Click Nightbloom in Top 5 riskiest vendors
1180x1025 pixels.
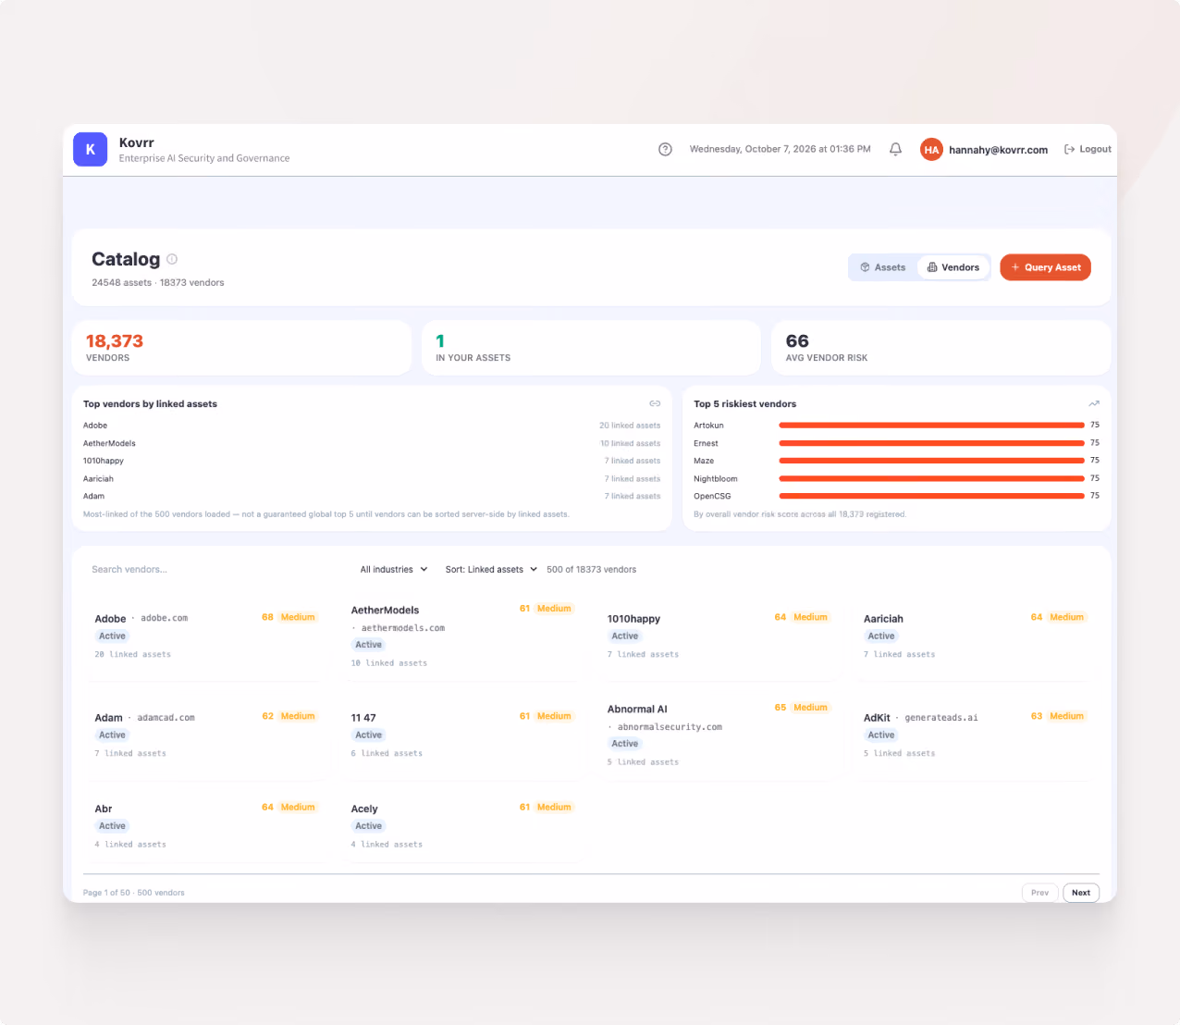coord(716,478)
